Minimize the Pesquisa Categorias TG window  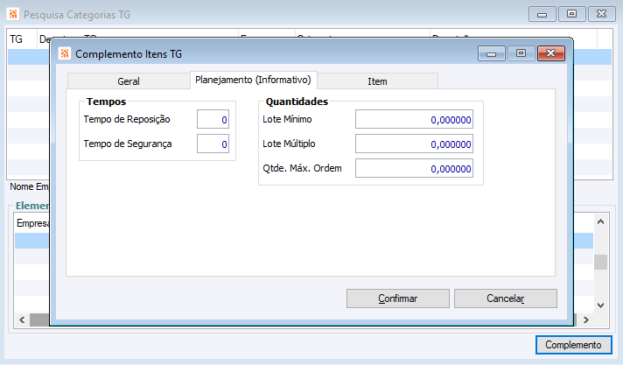[542, 14]
